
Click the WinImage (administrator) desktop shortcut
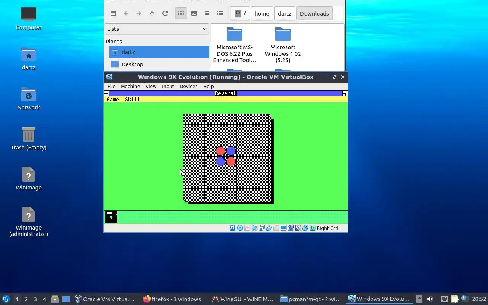[x=29, y=222]
